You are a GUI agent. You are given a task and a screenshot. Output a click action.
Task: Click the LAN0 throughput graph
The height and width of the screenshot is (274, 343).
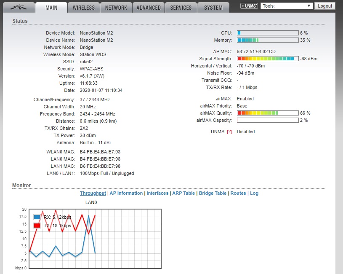(x=95, y=239)
